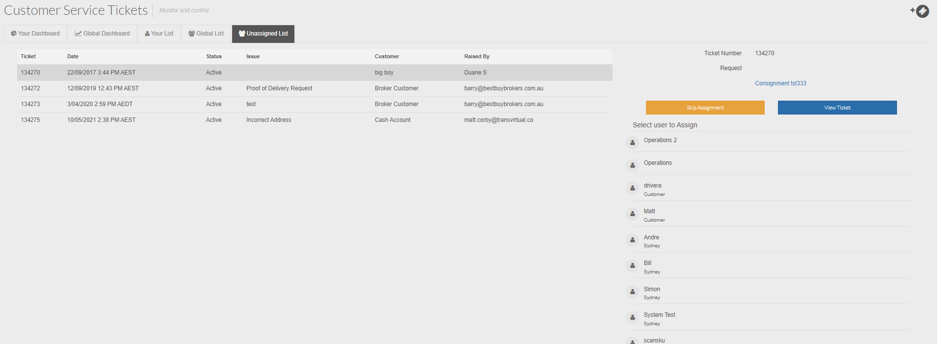Click the avatar icon next to Matt
The width and height of the screenshot is (937, 344).
pyautogui.click(x=632, y=214)
